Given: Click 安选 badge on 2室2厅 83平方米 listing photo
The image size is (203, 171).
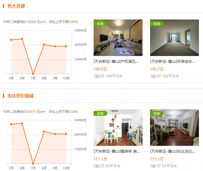Looking at the screenshot, I should click(x=100, y=113).
